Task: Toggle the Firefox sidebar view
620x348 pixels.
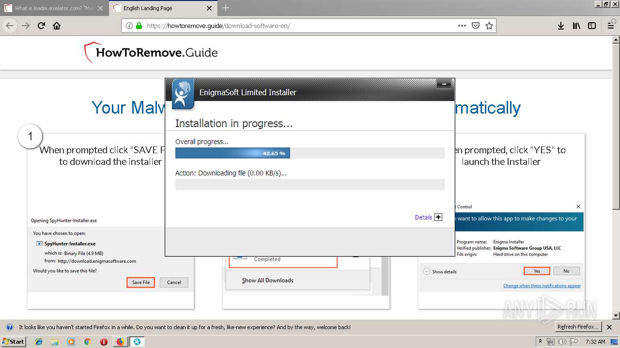Action: [592, 26]
